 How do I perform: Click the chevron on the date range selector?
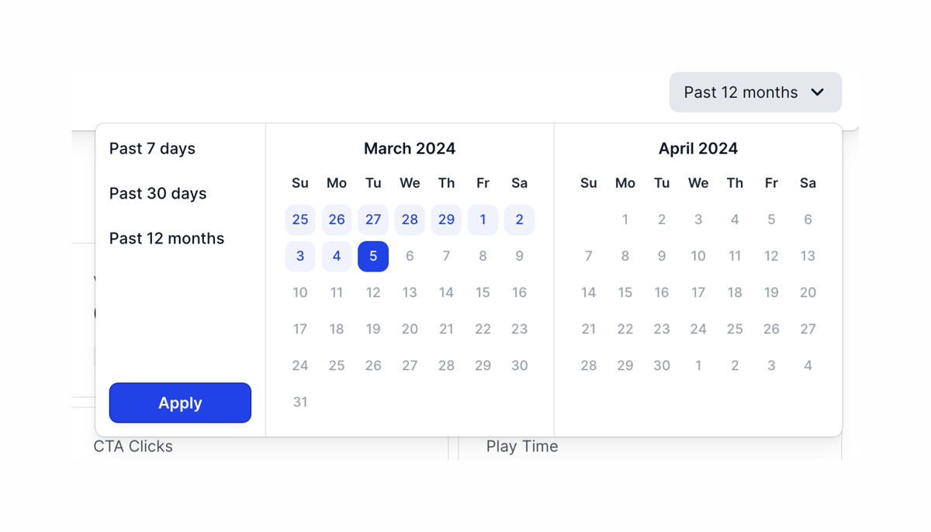tap(817, 92)
